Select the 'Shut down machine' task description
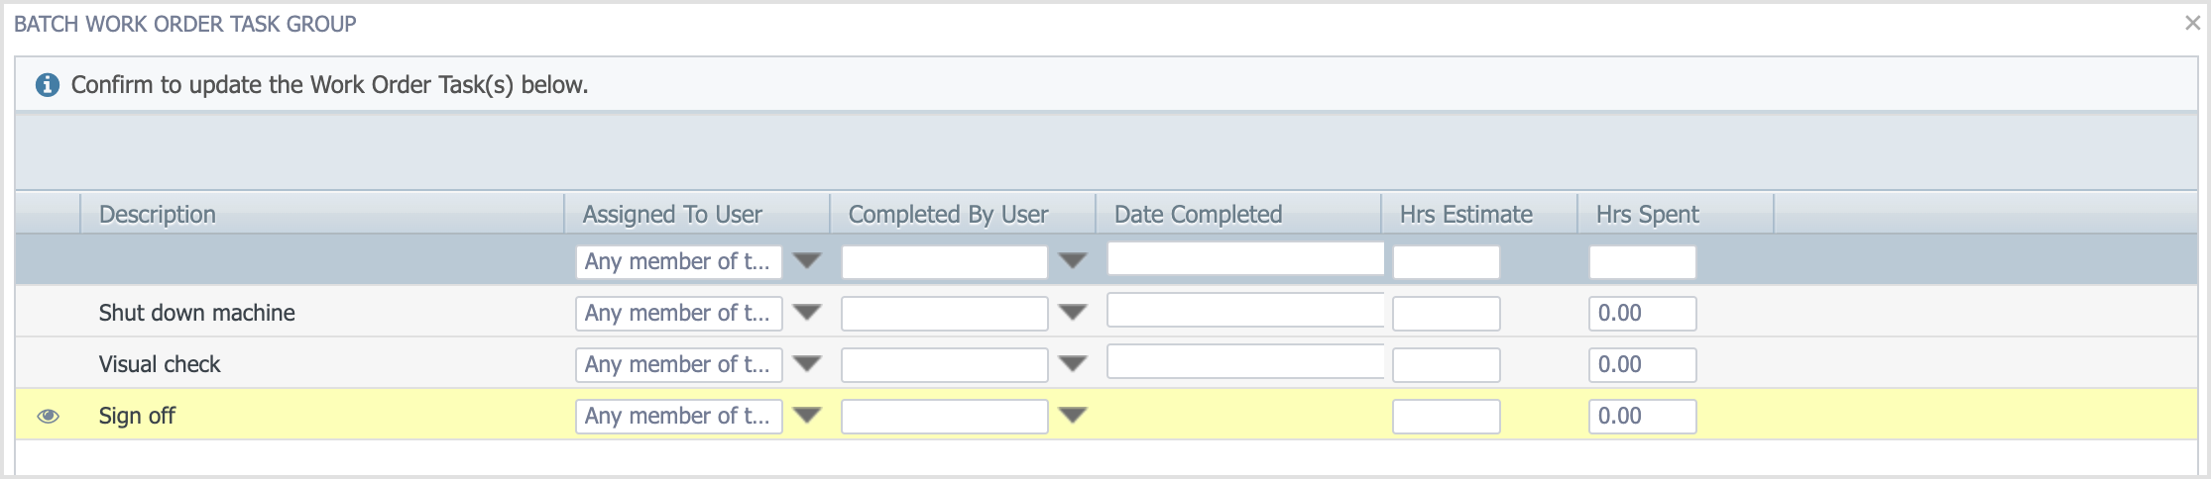The height and width of the screenshot is (479, 2211). 197,313
